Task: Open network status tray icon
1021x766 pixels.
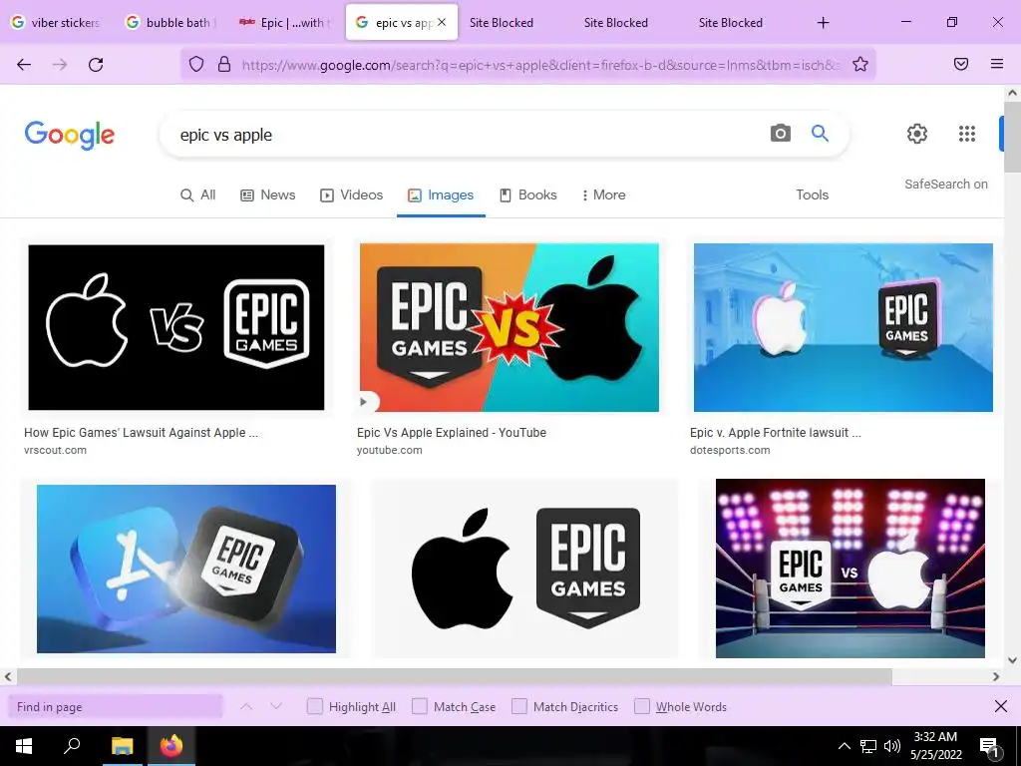Action: (x=868, y=746)
